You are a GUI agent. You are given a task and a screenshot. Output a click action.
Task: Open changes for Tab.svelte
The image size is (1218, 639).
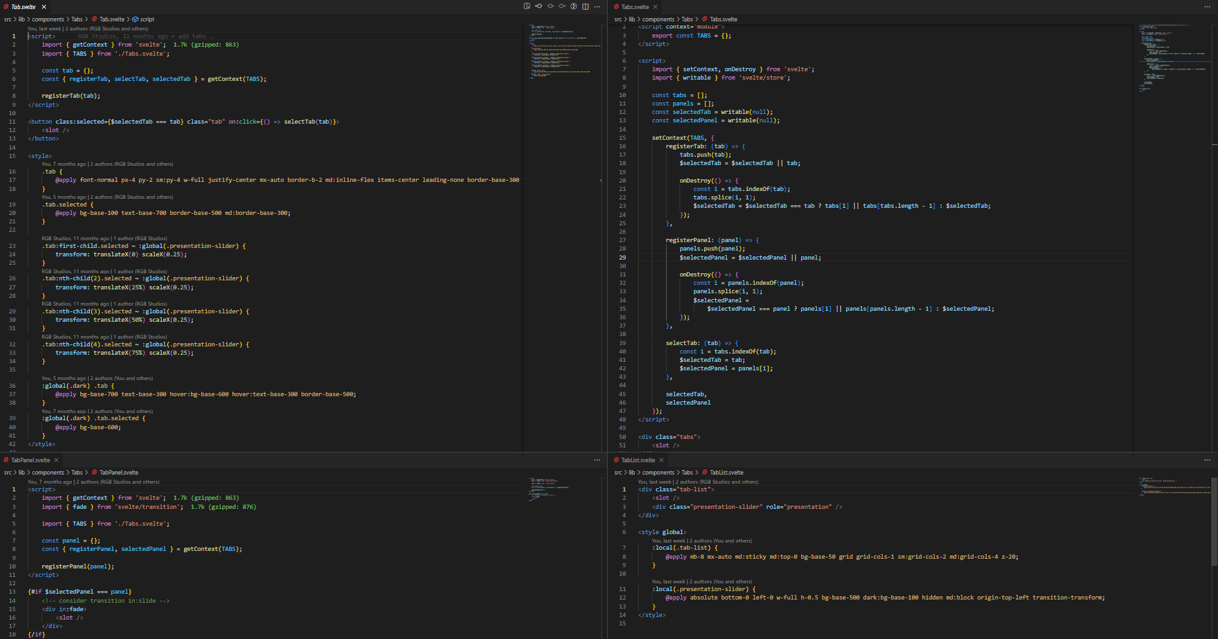tap(527, 6)
